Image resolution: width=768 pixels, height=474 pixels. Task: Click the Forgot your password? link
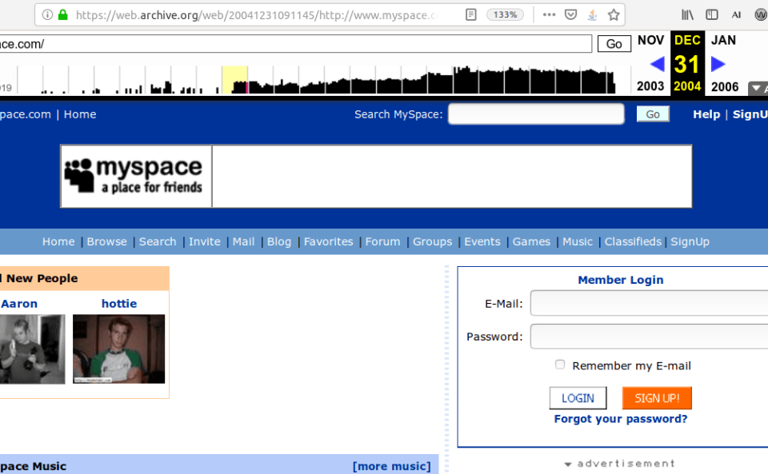pyautogui.click(x=620, y=419)
